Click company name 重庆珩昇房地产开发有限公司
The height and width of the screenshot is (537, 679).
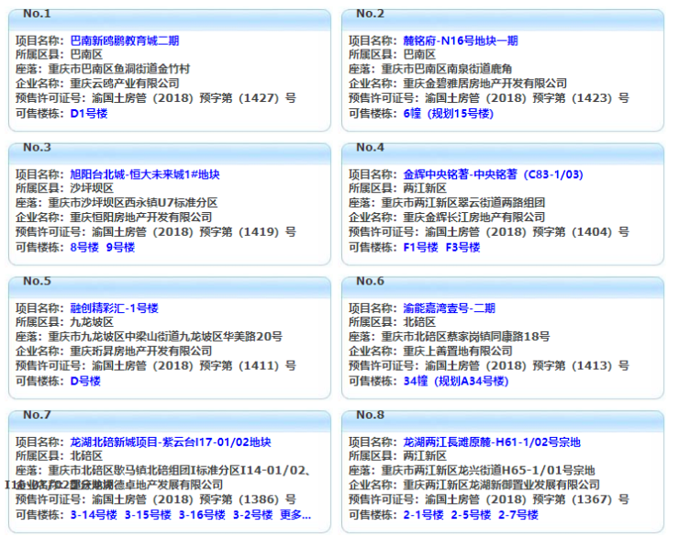[x=141, y=351]
